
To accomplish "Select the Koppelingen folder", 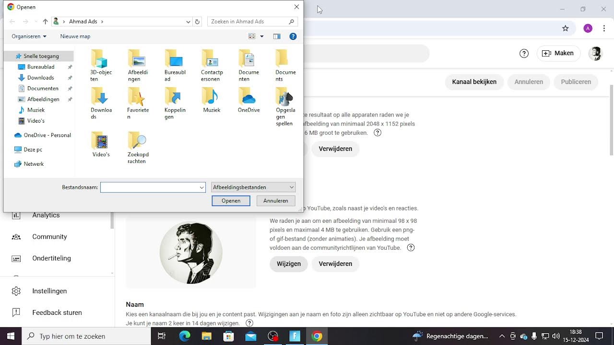I will [x=175, y=103].
